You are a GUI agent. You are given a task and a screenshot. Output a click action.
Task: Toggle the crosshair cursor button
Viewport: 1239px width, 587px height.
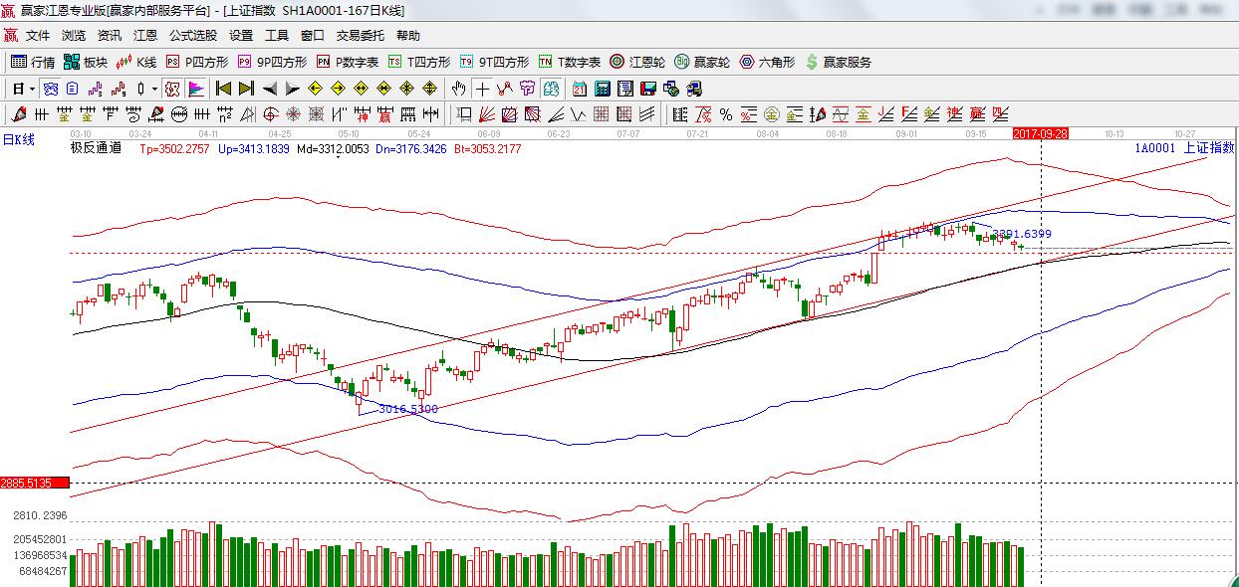pyautogui.click(x=482, y=89)
